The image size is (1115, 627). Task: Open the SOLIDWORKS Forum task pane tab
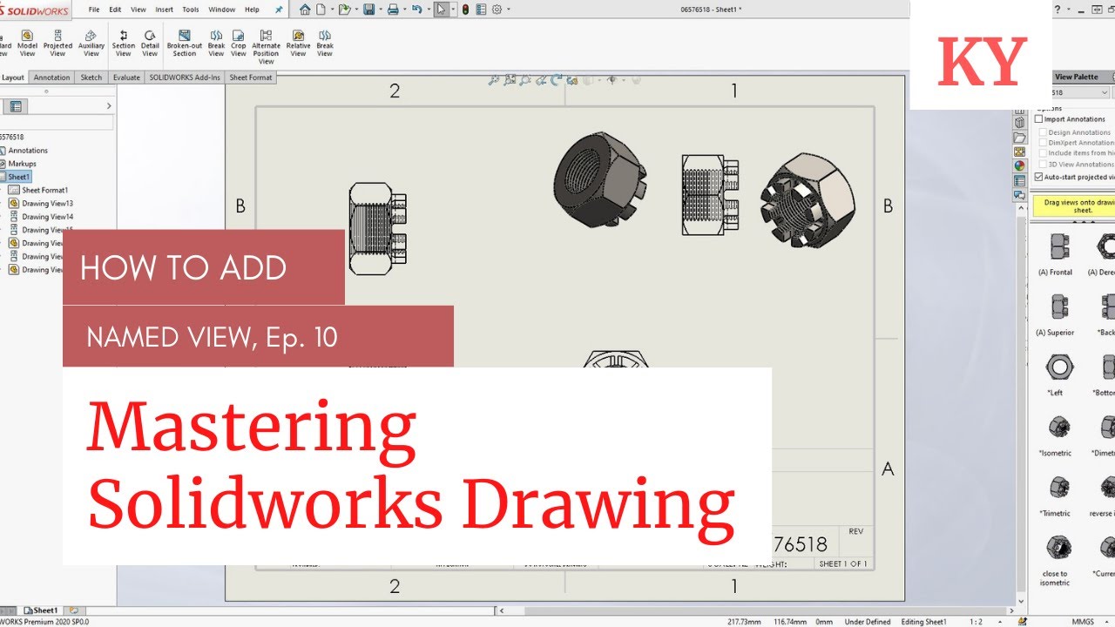tap(1019, 195)
